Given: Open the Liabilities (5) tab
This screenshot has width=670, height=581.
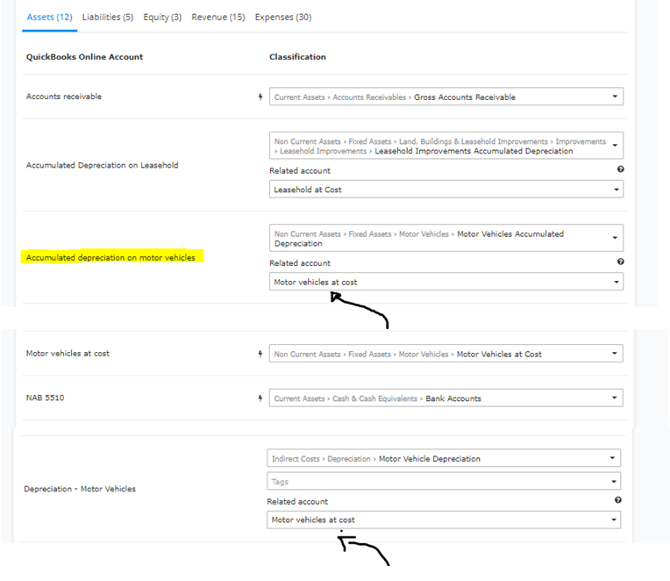Looking at the screenshot, I should 108,17.
